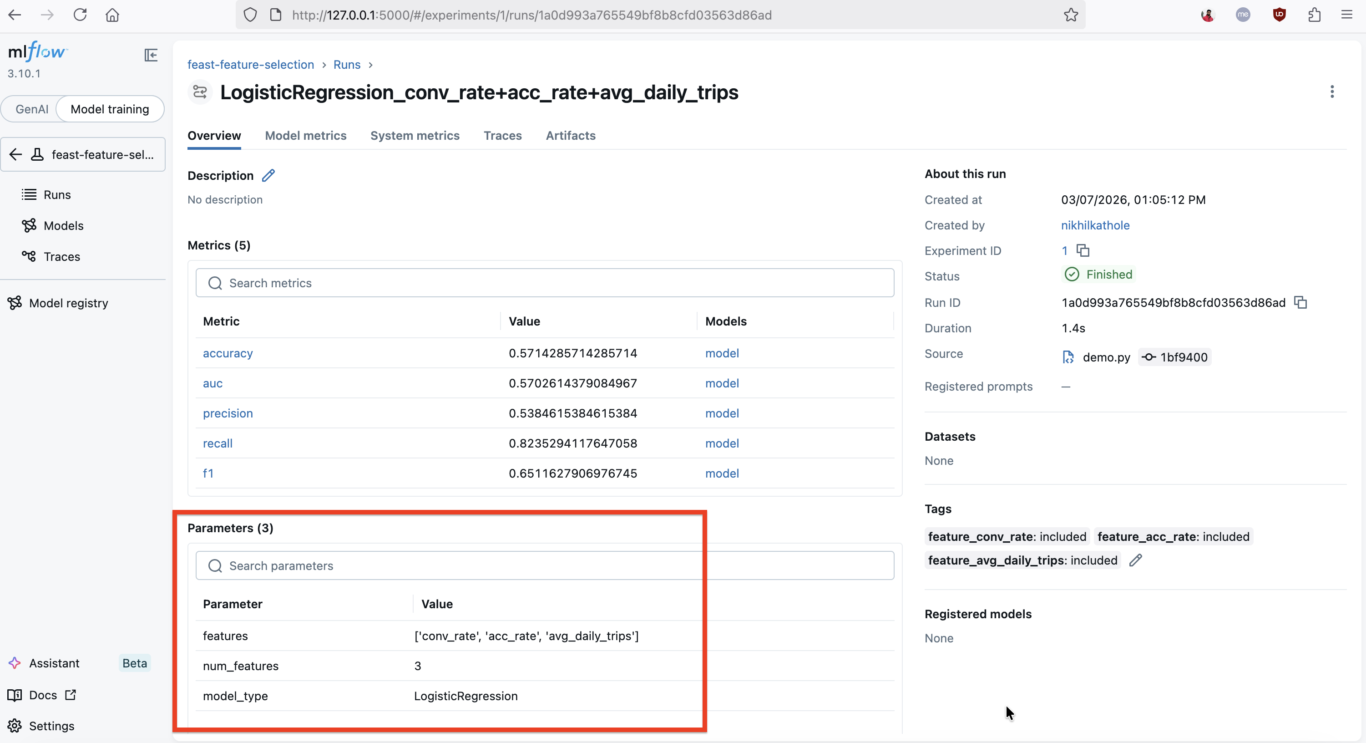Open Model registry from the sidebar
This screenshot has height=743, width=1366.
tap(67, 302)
